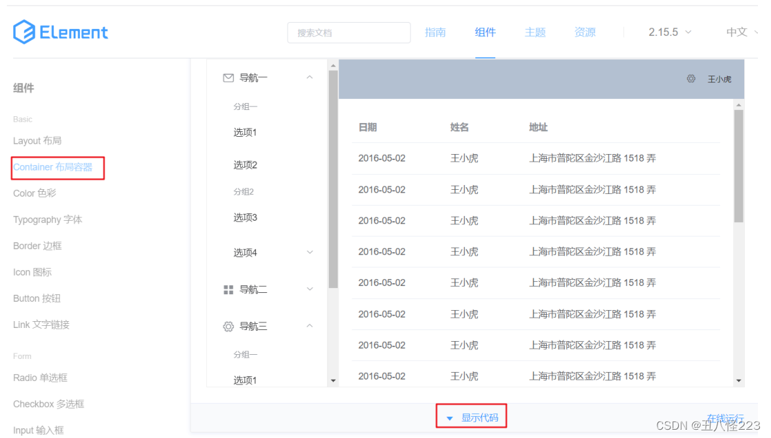Screen dimensions: 771x438
Task: Go to the 指南 tab
Action: 435,32
